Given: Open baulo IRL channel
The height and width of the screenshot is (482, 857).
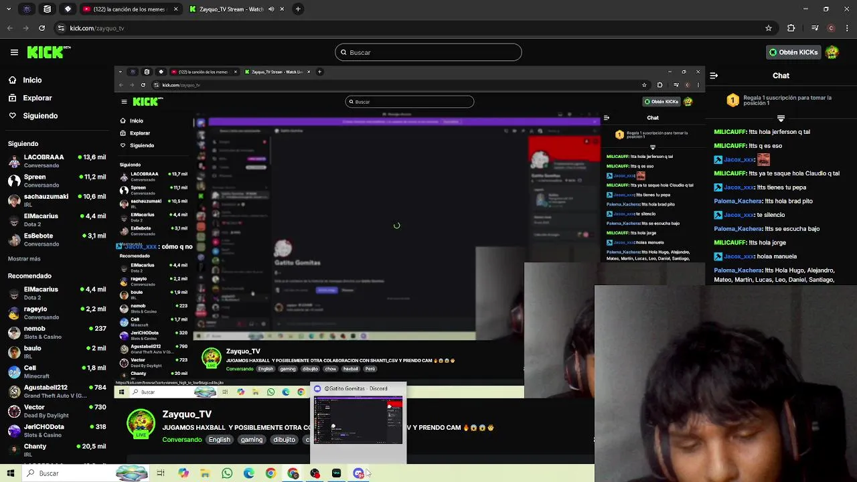Looking at the screenshot, I should point(56,352).
